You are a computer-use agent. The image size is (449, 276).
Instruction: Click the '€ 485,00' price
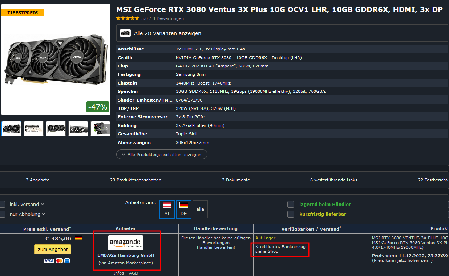pyautogui.click(x=58, y=239)
